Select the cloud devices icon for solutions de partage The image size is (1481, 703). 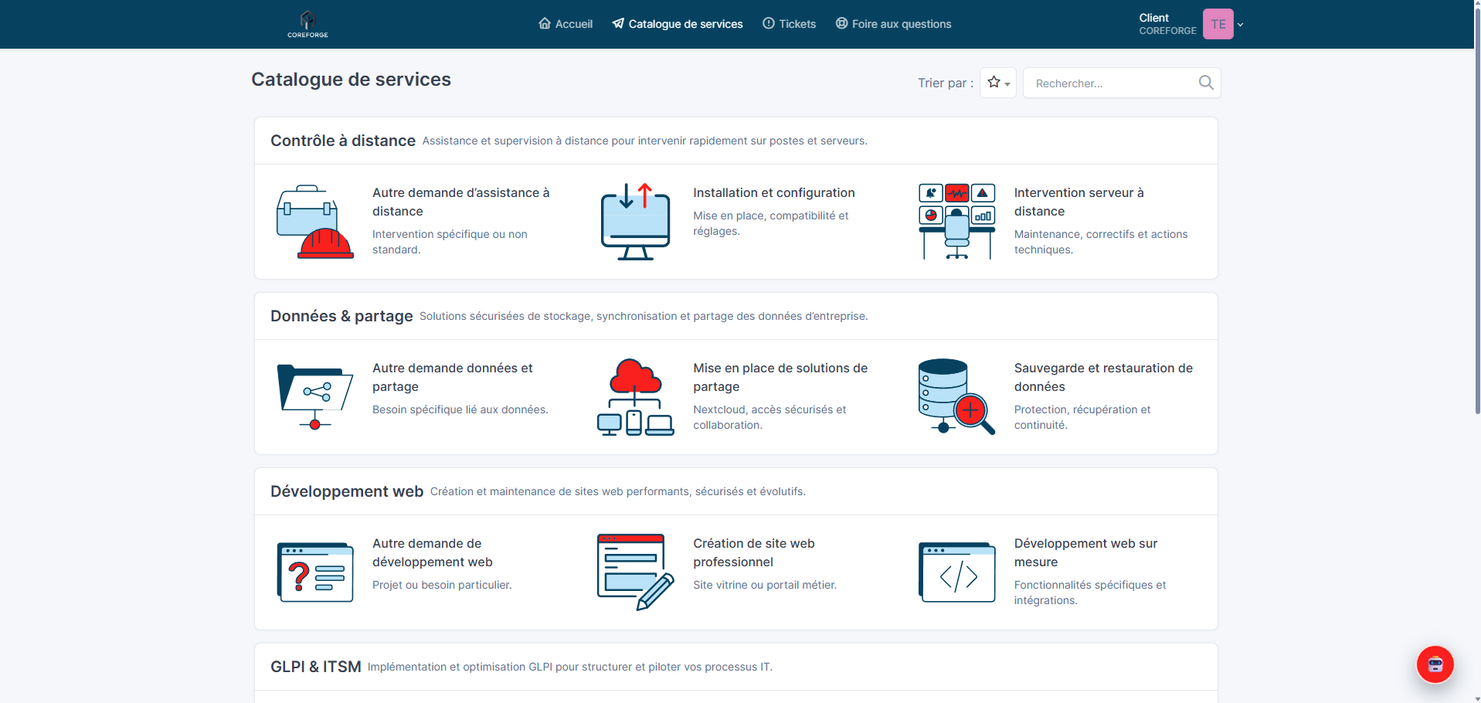(x=634, y=396)
